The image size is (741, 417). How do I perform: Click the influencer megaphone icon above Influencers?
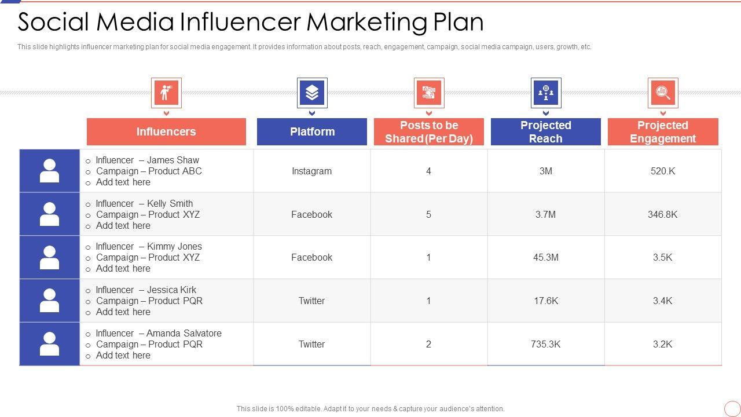click(x=166, y=93)
